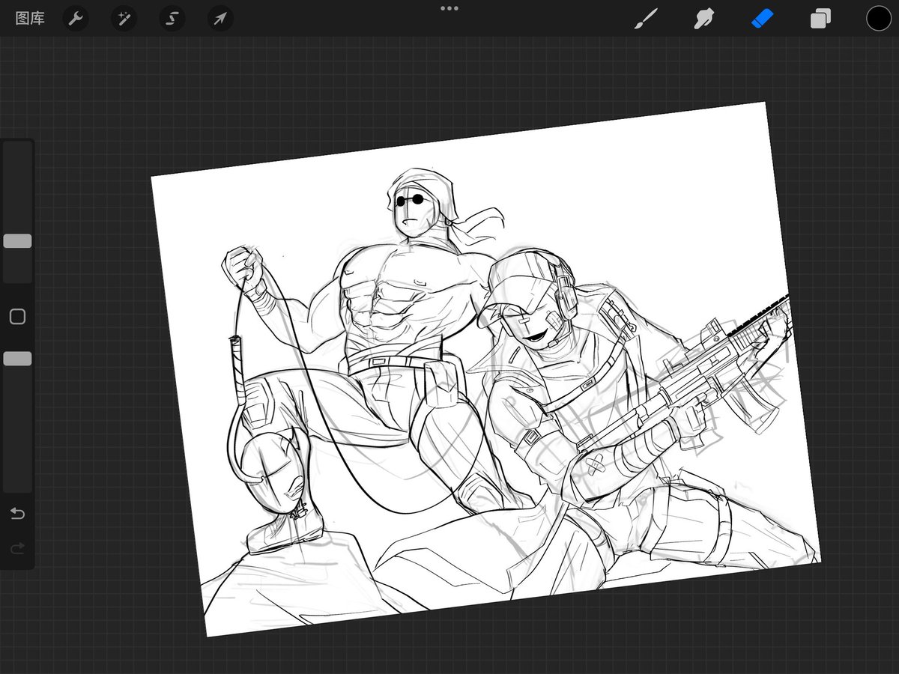
Task: Select the Smudge tool
Action: 703,19
